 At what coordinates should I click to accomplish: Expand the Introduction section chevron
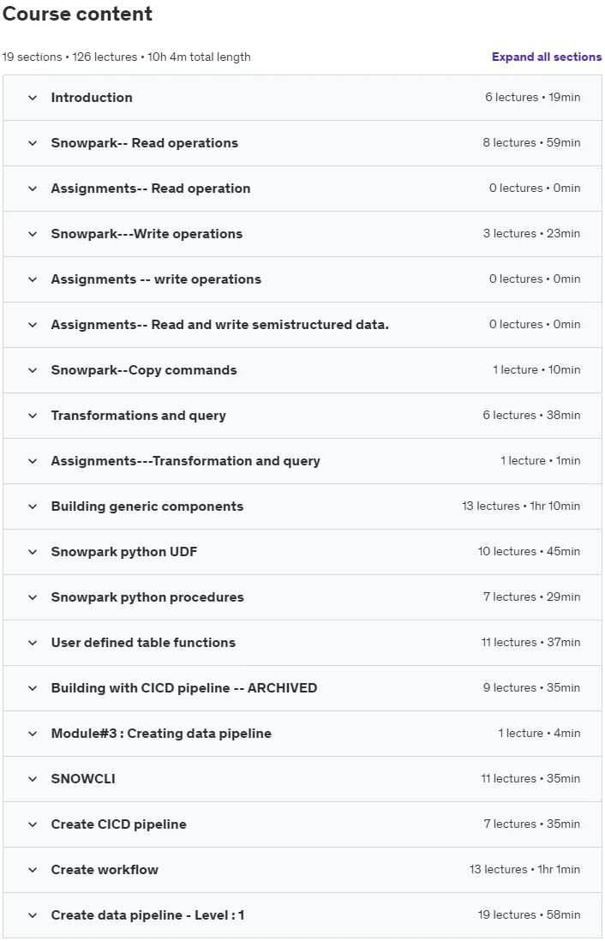point(33,98)
